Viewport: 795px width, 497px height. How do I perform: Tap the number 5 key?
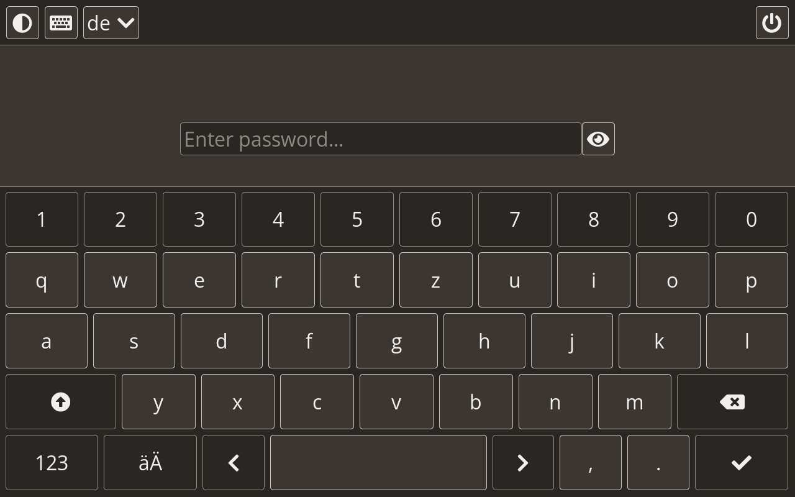coord(357,219)
